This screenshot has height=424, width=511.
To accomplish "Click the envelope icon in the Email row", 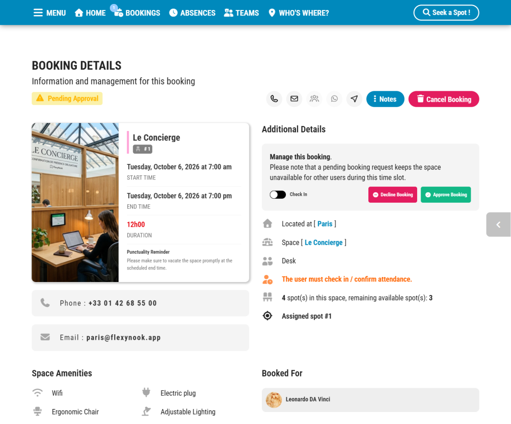I will click(x=45, y=337).
